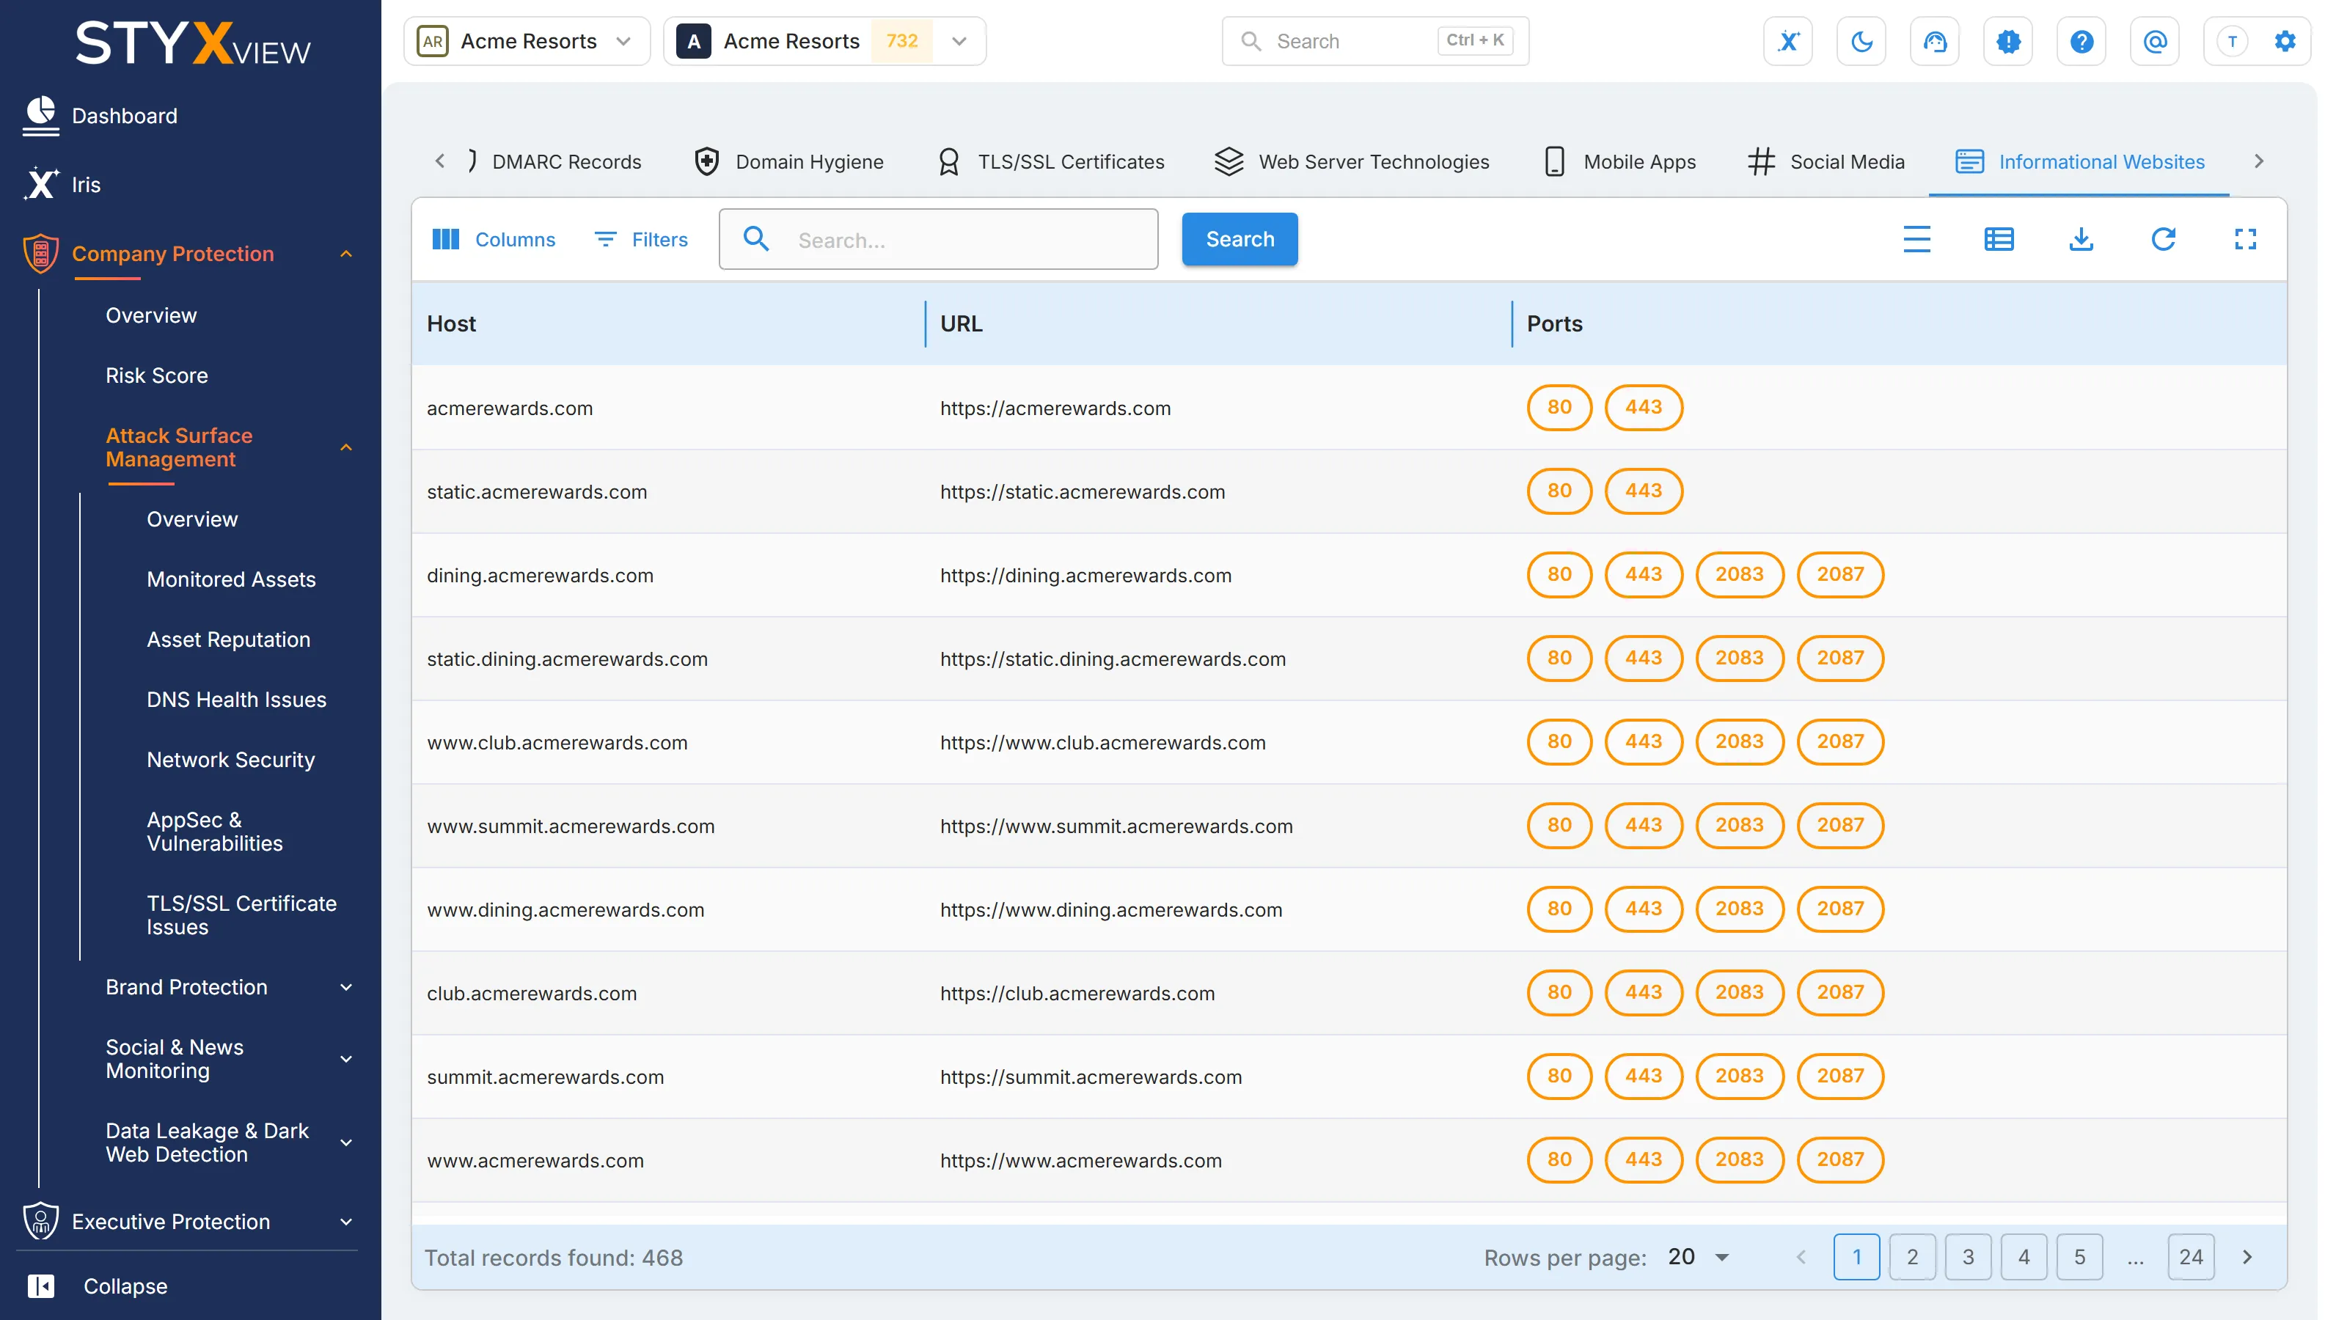Expand Social & News Monitoring
This screenshot has width=2347, height=1320.
pyautogui.click(x=345, y=1058)
